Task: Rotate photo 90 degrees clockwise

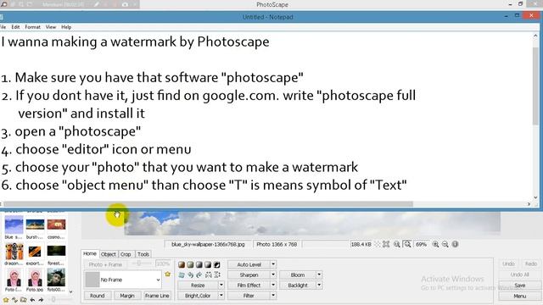Action: tap(199, 274)
